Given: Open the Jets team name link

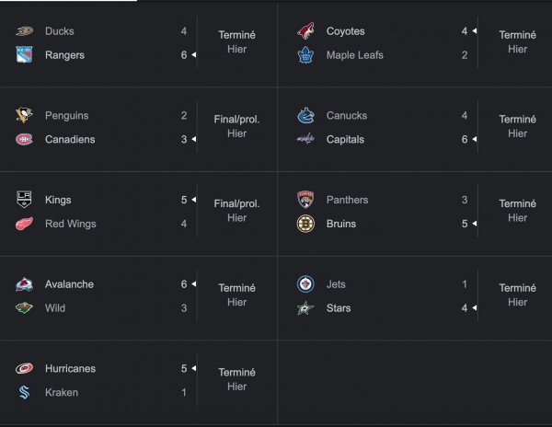Looking at the screenshot, I should [336, 284].
